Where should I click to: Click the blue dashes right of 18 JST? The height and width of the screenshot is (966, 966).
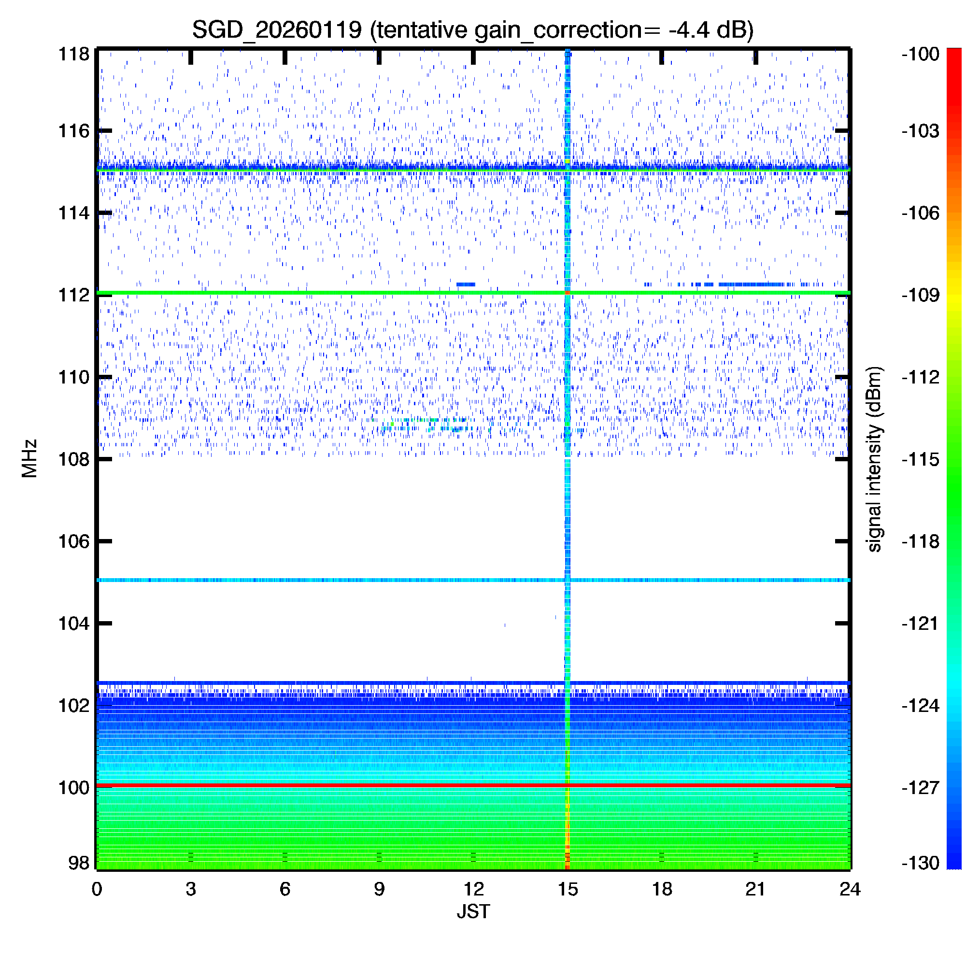[x=750, y=284]
